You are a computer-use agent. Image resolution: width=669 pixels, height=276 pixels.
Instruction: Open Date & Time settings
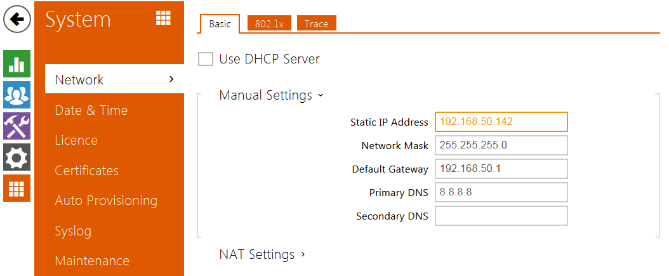91,110
